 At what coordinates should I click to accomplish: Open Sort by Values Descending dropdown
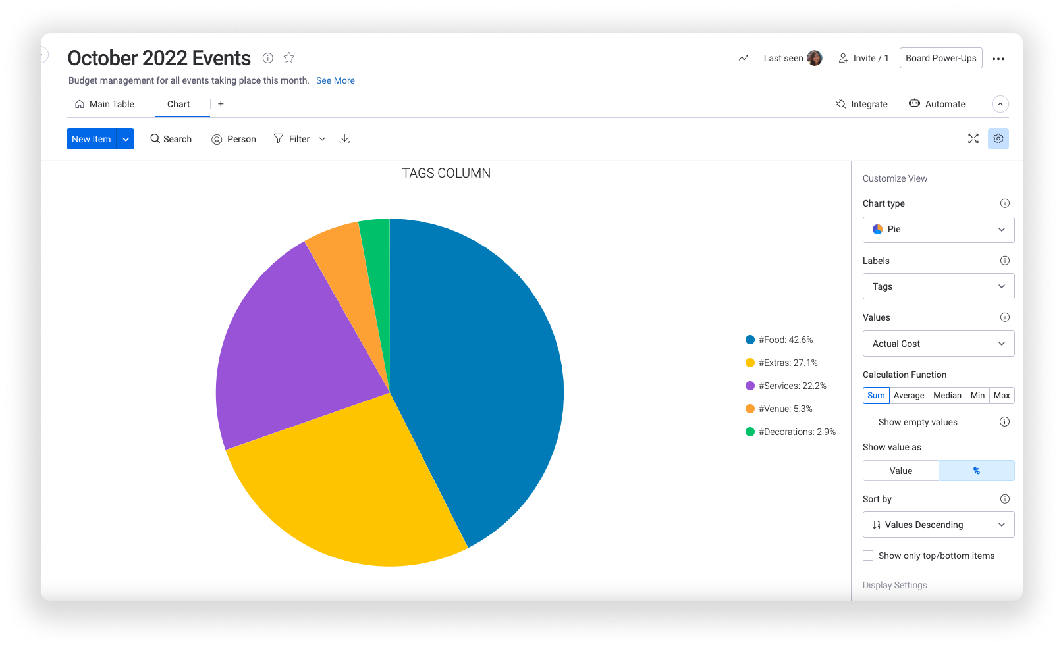pyautogui.click(x=939, y=525)
